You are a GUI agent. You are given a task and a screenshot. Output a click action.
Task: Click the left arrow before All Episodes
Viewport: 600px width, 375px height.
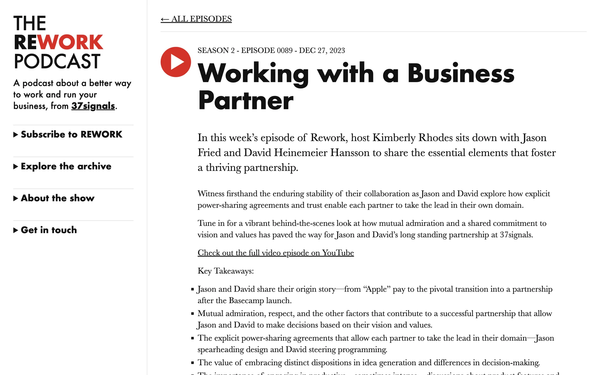click(x=165, y=19)
